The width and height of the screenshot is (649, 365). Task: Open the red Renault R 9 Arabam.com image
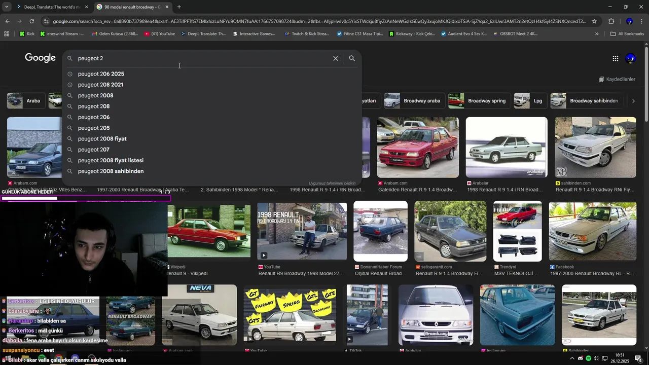click(x=418, y=148)
